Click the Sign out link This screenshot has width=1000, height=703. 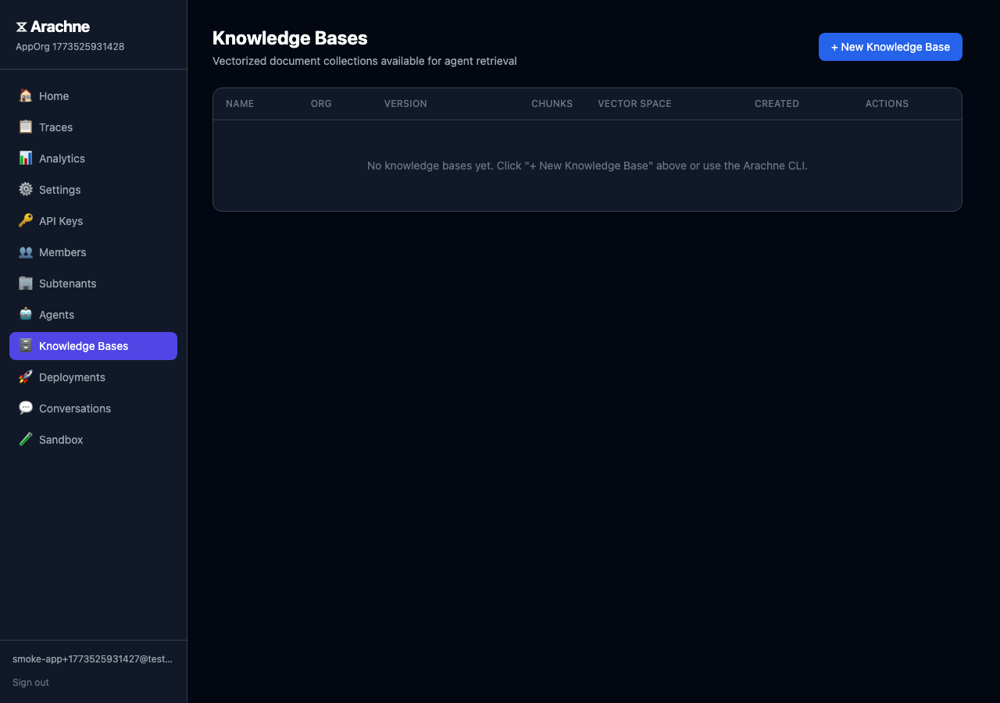30,682
